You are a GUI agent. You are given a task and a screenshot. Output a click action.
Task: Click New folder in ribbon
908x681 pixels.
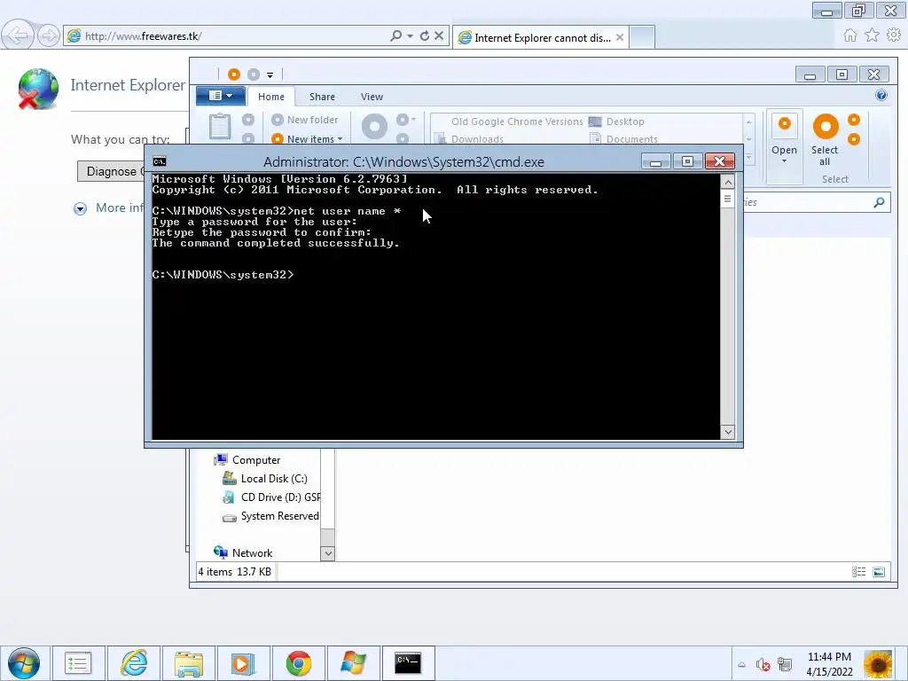(x=305, y=120)
